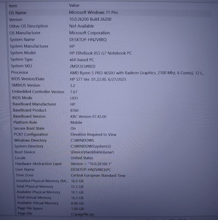Select the "System Name" row
Image resolution: width=218 pixels, height=220 pixels.
[x=109, y=40]
